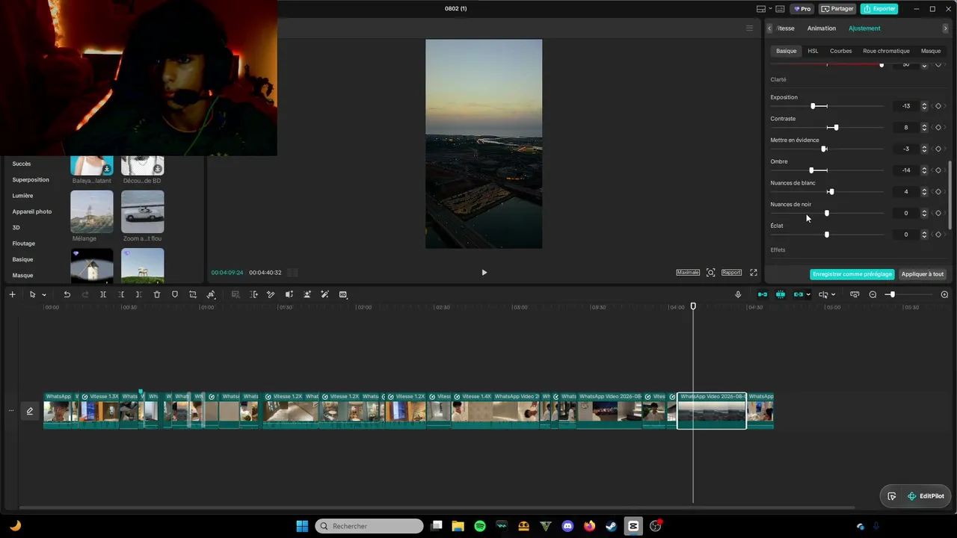This screenshot has height=538, width=957.
Task: Click the pencil edit icon on main track
Action: pos(30,411)
